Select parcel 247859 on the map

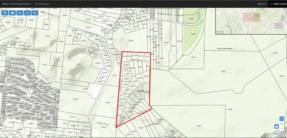[107, 103]
